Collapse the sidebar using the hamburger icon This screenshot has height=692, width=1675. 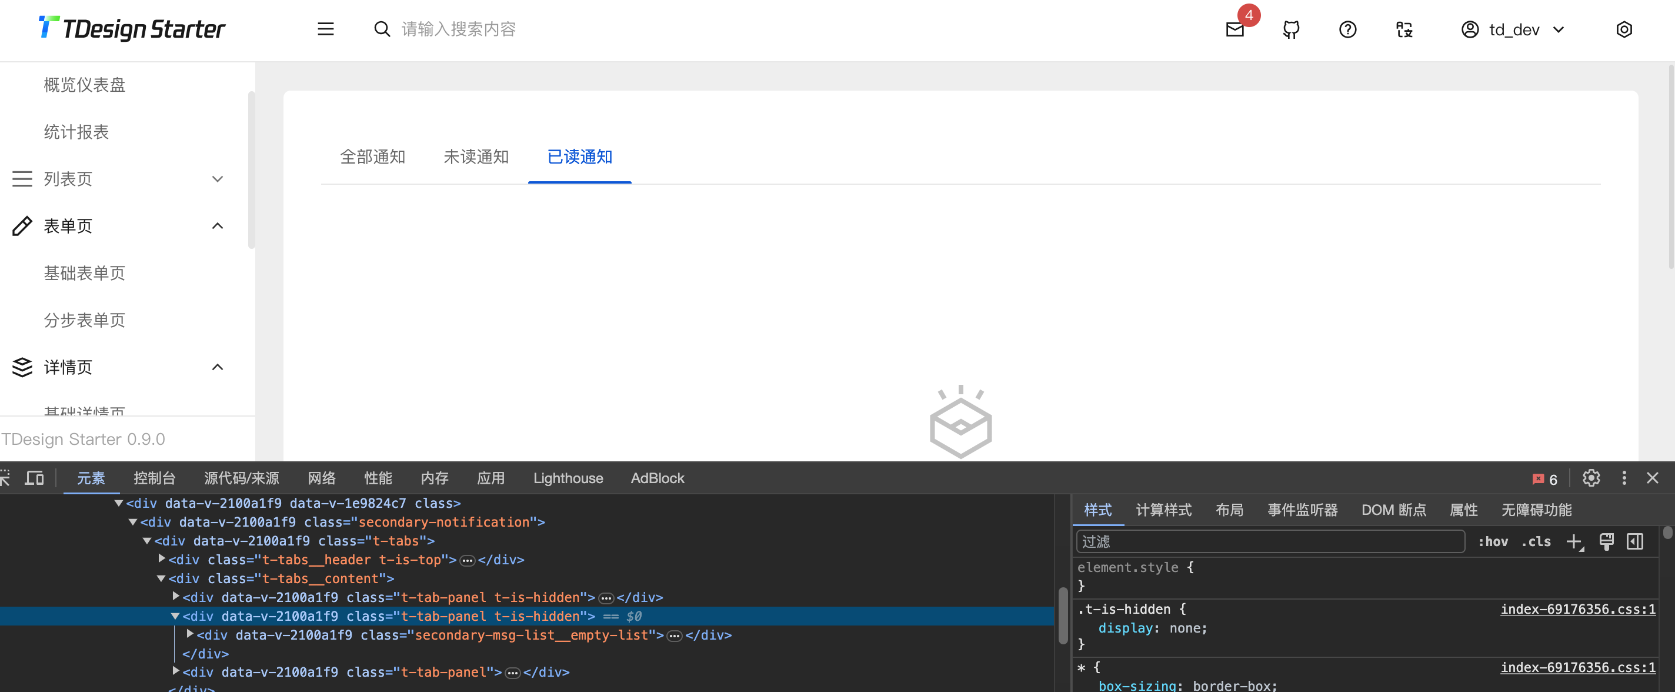pyautogui.click(x=325, y=29)
